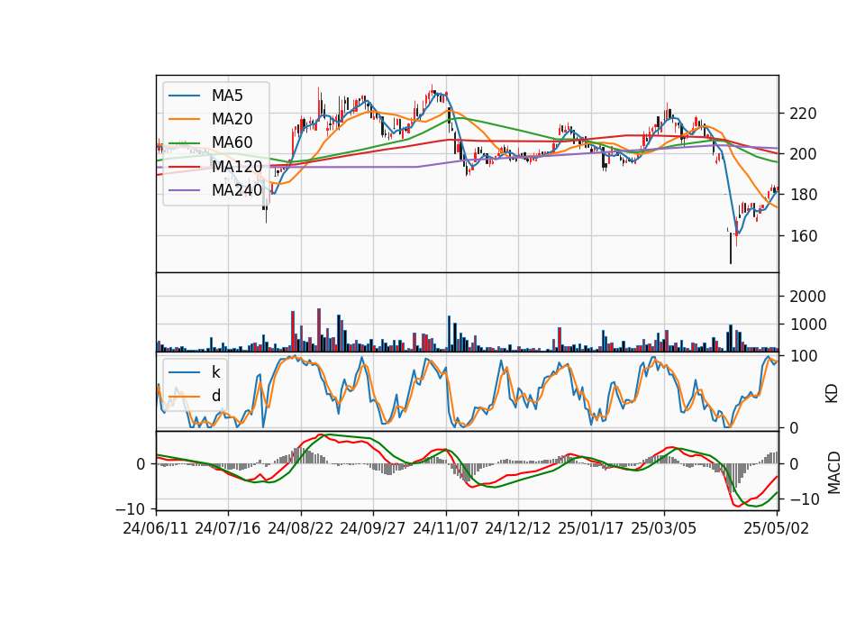Click the 24/11/07 date label
This screenshot has width=865, height=622.
pos(446,528)
